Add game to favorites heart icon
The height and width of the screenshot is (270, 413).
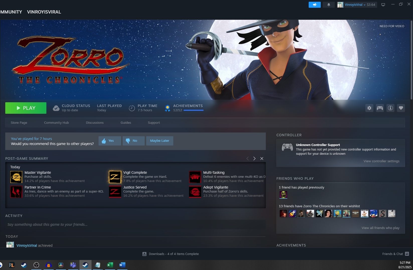[401, 108]
